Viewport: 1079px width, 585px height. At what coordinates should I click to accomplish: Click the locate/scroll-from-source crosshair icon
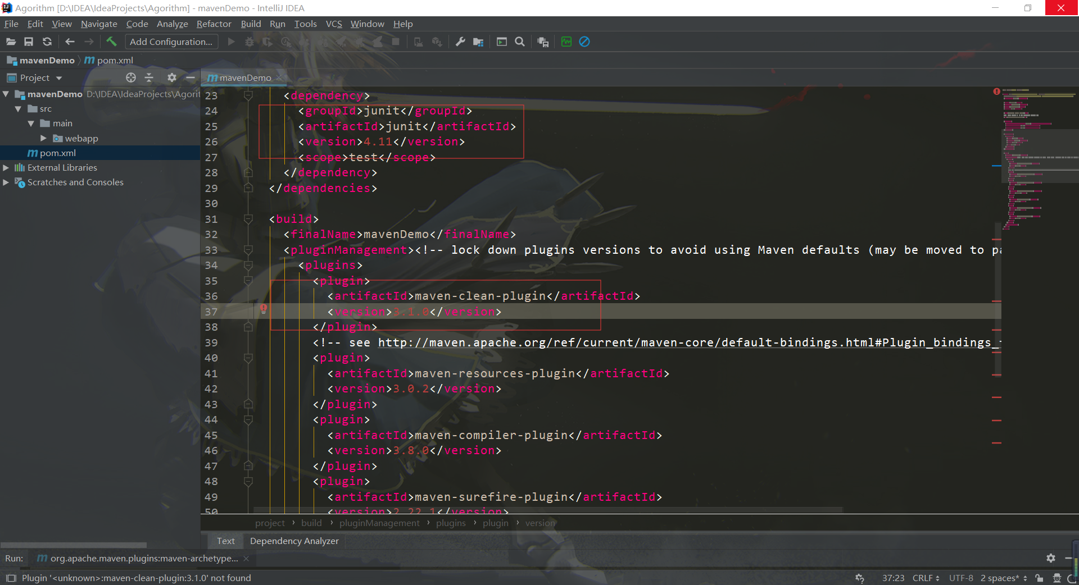131,77
